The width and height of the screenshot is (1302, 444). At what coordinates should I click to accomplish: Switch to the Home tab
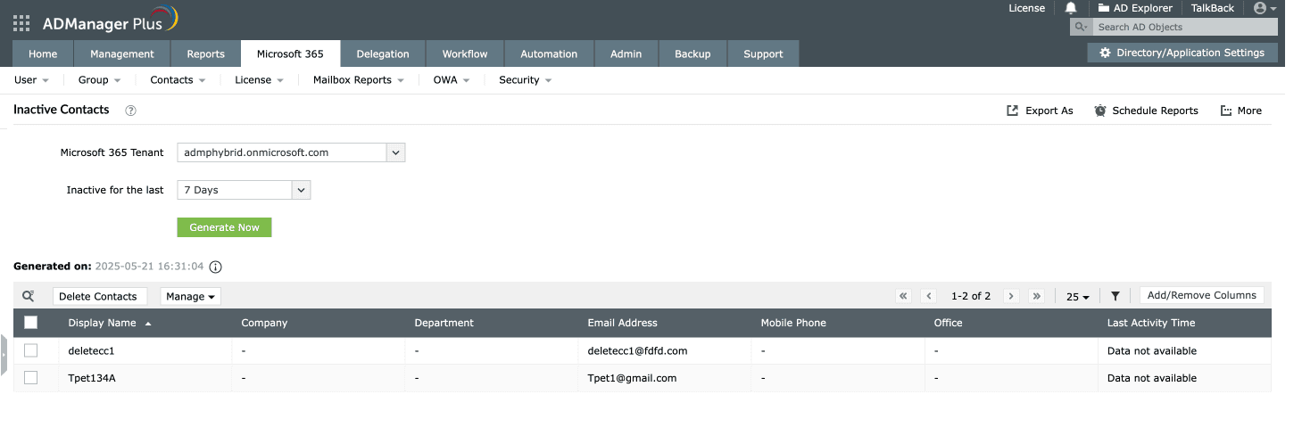(x=43, y=53)
